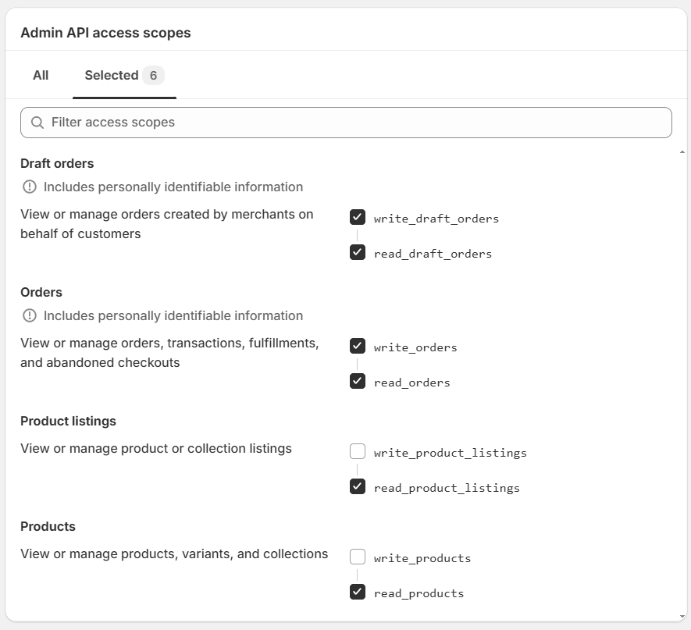Screen dimensions: 691x630
Task: Click the Orders personally identifiable information notice
Action: 173,315
